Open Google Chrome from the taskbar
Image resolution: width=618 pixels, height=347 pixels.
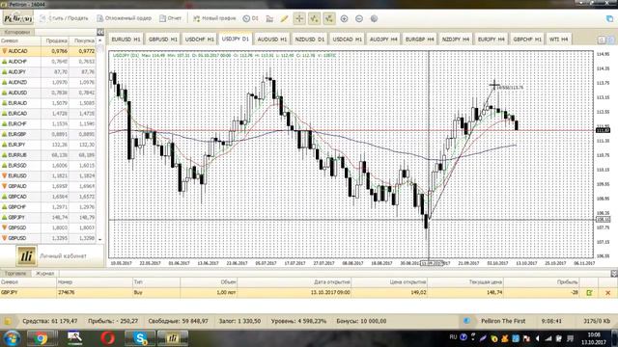(41, 338)
